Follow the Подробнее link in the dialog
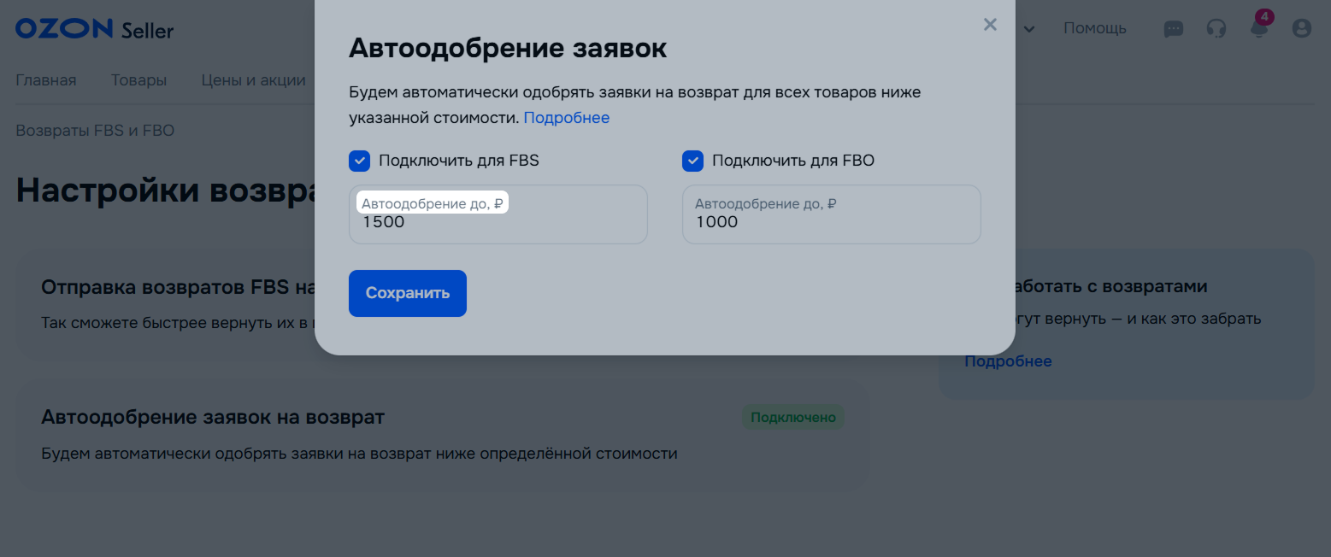This screenshot has height=557, width=1331. click(x=566, y=118)
